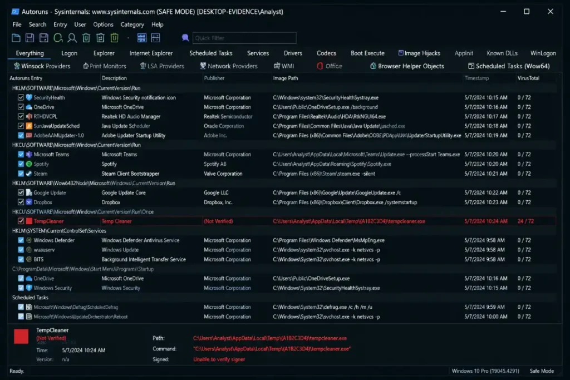Switch to the Browser Helper Objects tab
Screen dimensions: 570x380
tap(407, 66)
